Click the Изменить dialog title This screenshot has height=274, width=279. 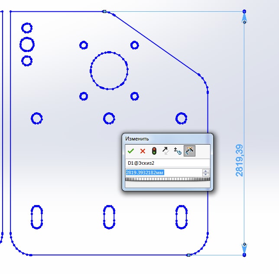point(137,139)
